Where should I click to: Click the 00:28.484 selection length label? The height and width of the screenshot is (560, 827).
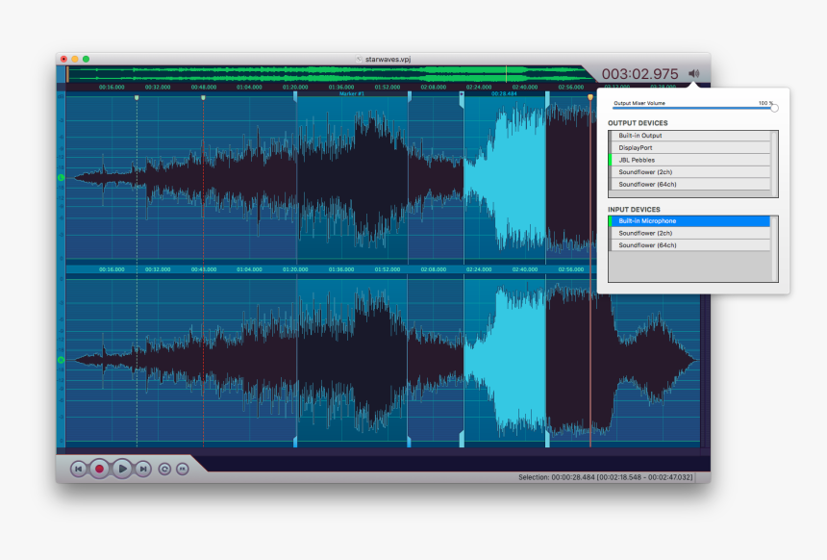coord(504,94)
